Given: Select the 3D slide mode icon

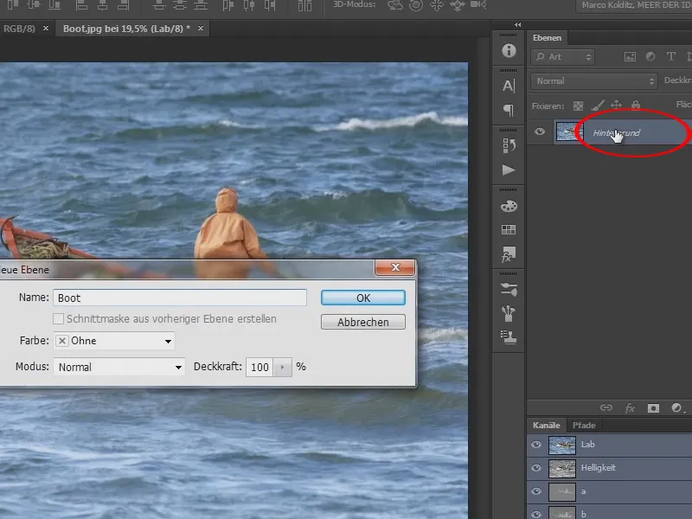Looking at the screenshot, I should (x=458, y=5).
